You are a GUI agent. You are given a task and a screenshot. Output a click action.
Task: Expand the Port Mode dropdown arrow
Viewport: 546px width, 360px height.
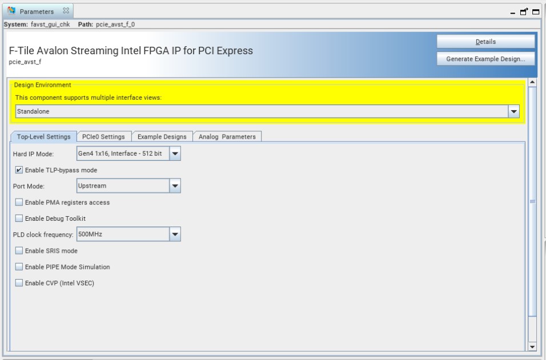[x=175, y=186]
